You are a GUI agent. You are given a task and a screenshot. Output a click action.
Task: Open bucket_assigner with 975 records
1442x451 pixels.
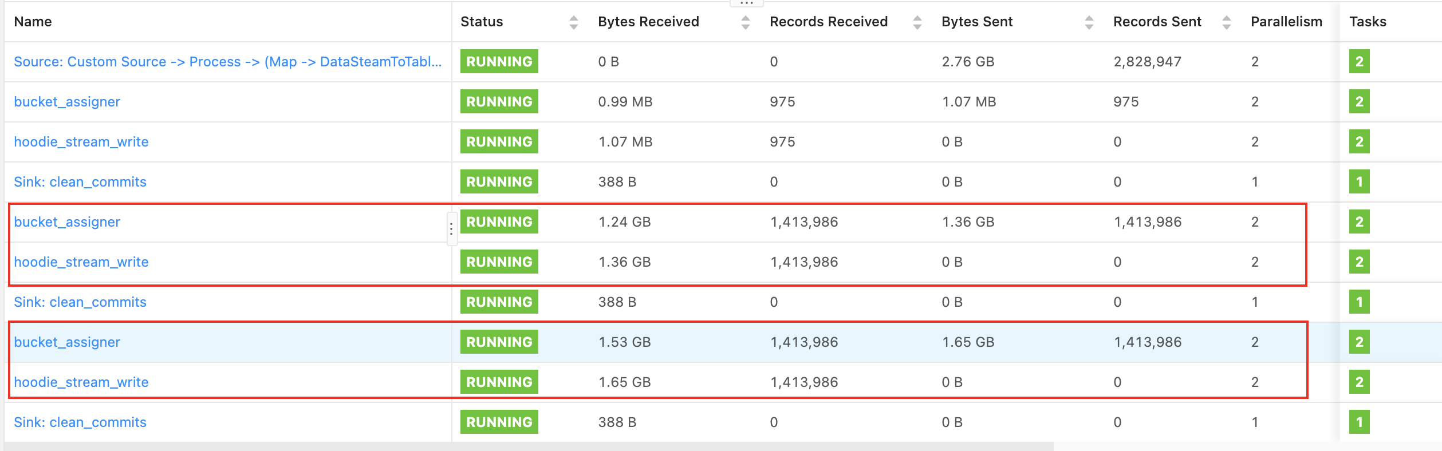click(67, 102)
